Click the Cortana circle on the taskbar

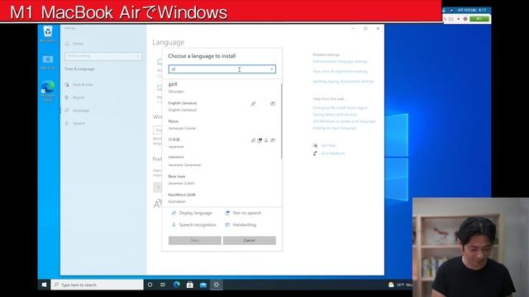tap(150, 285)
